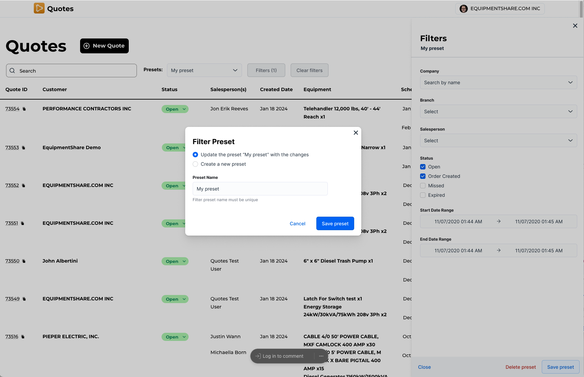Close the Filters side panel with X
584x377 pixels.
tap(575, 26)
